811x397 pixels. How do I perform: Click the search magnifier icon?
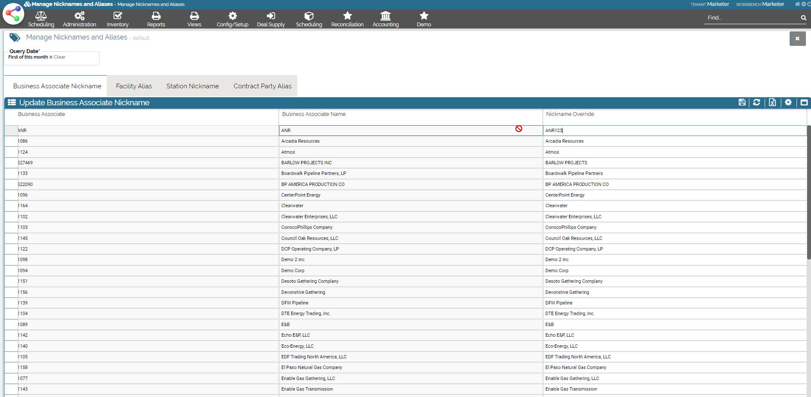point(803,18)
